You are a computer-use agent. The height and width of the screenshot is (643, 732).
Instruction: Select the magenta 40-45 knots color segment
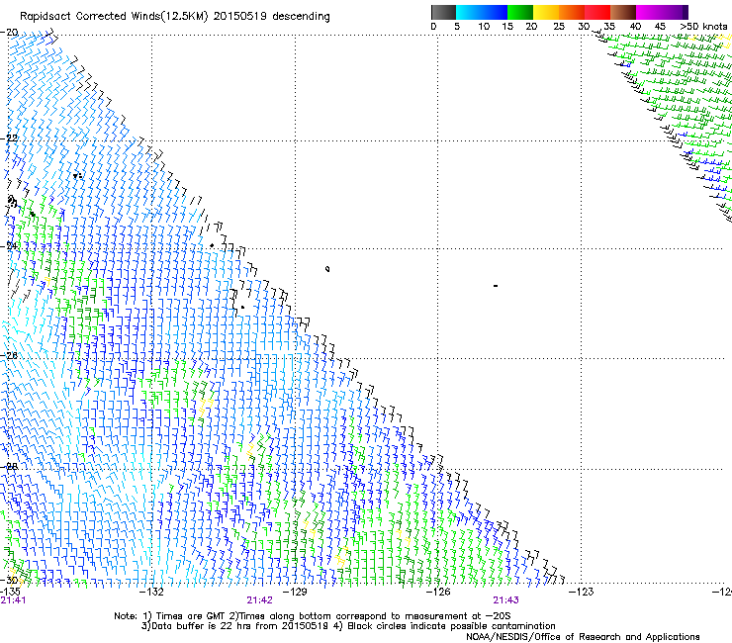[649, 12]
